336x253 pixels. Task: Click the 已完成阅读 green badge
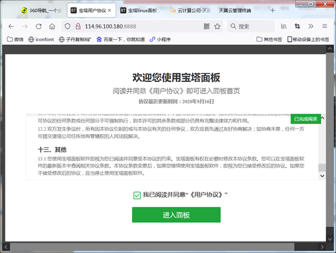coord(306,119)
